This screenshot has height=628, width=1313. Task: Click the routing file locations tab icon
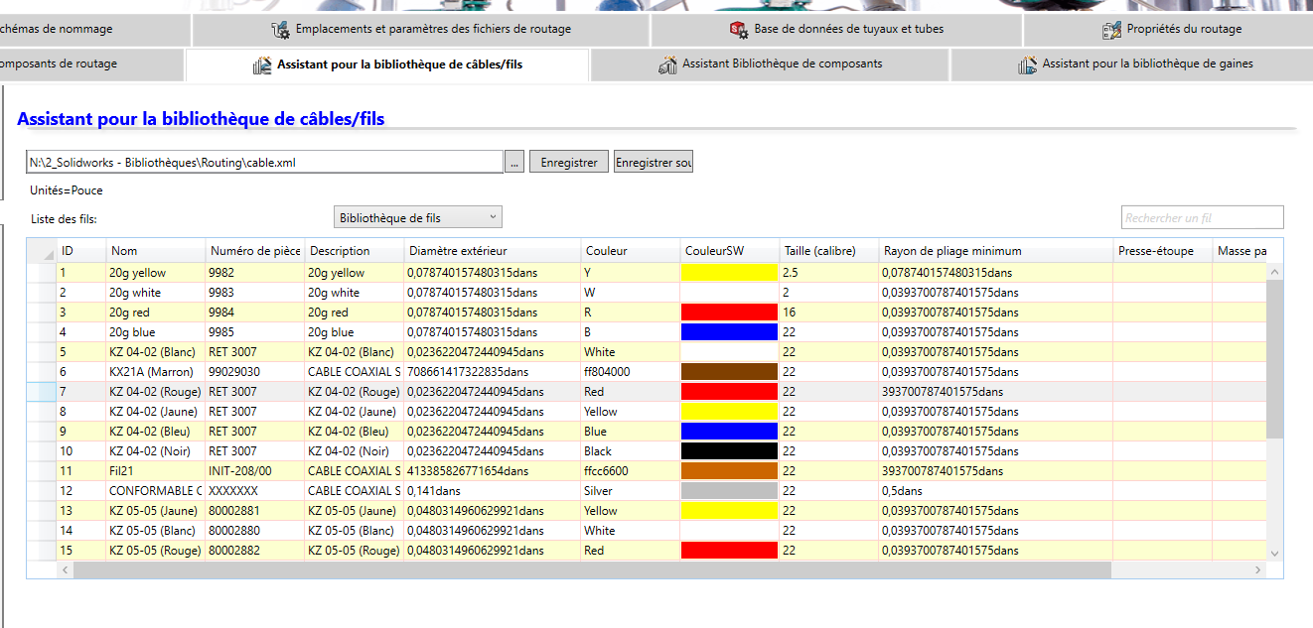point(280,30)
